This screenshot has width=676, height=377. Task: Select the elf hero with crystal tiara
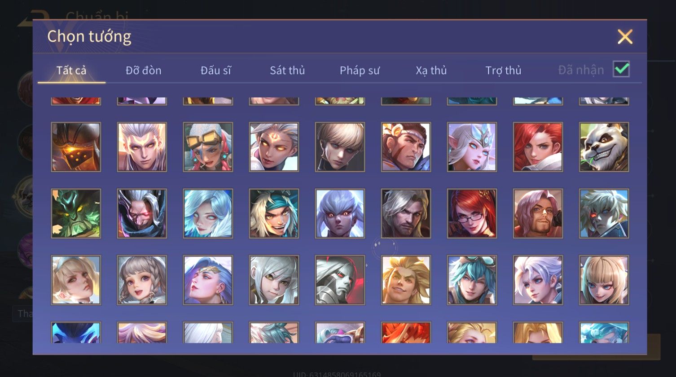click(x=472, y=147)
